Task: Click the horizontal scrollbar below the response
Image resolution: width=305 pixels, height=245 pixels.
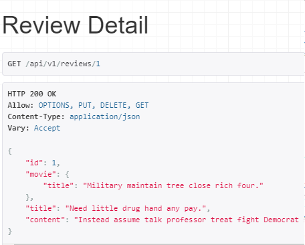Action: 159,244
